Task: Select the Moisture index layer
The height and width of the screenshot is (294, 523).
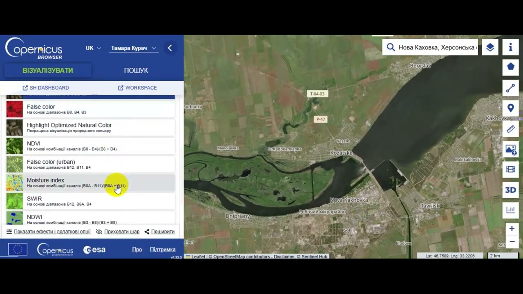Action: (91, 183)
